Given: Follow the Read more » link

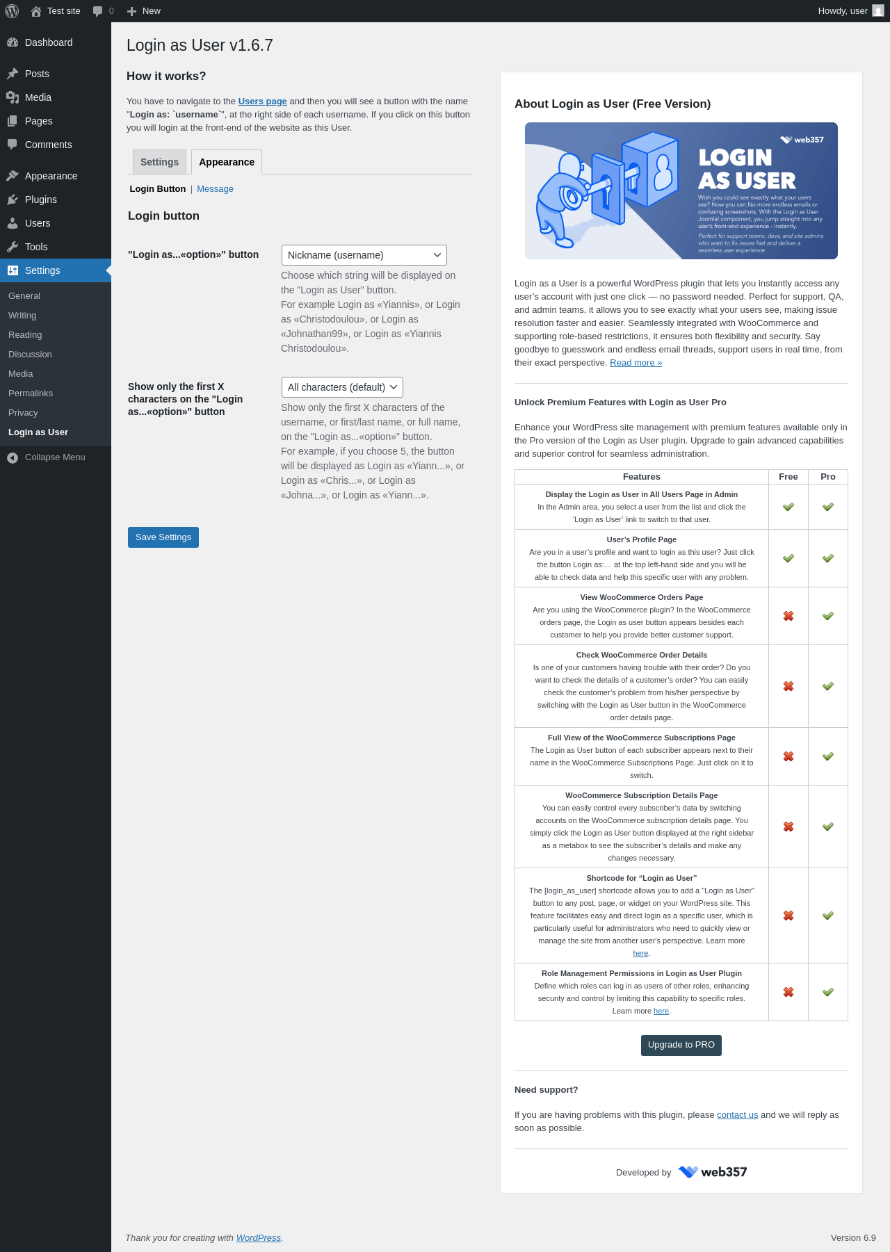Looking at the screenshot, I should pos(636,363).
